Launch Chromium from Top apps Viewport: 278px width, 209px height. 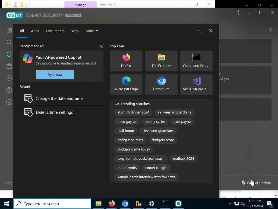tap(161, 84)
